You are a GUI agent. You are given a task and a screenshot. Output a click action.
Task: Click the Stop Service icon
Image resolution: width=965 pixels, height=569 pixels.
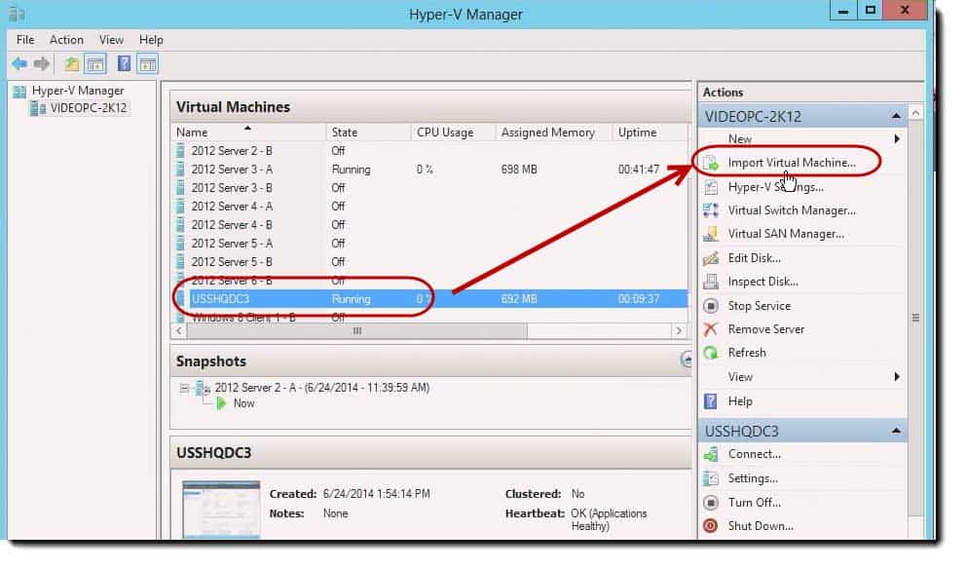click(x=711, y=305)
